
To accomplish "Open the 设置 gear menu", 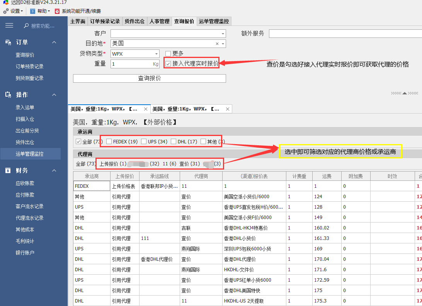I will (6, 11).
